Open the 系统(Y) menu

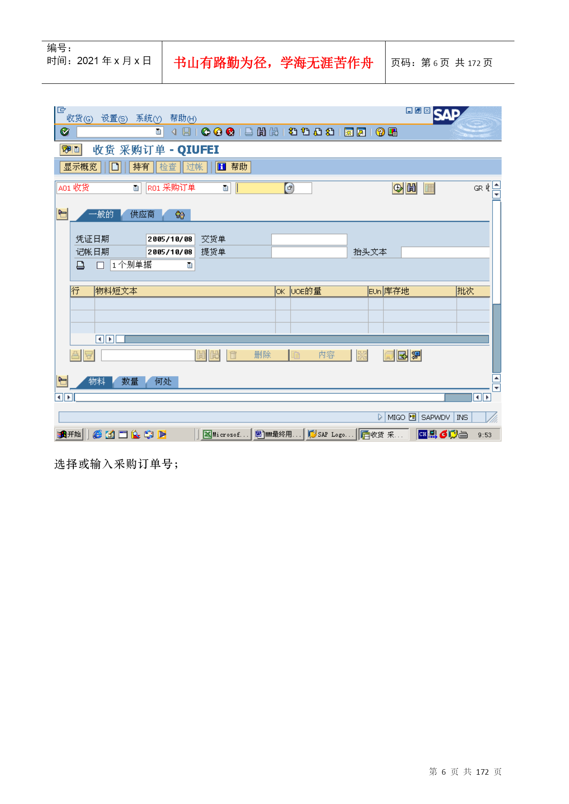point(149,118)
